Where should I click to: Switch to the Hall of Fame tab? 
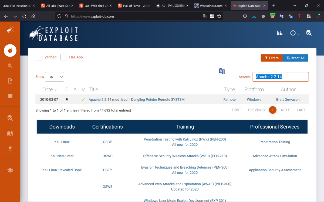click(134, 6)
